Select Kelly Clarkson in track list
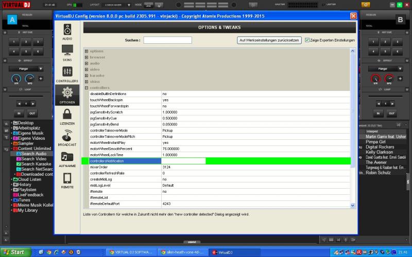 point(379,152)
